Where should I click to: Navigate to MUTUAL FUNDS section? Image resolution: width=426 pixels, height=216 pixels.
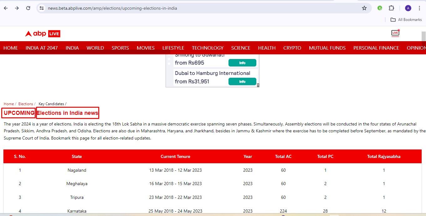[x=327, y=48]
